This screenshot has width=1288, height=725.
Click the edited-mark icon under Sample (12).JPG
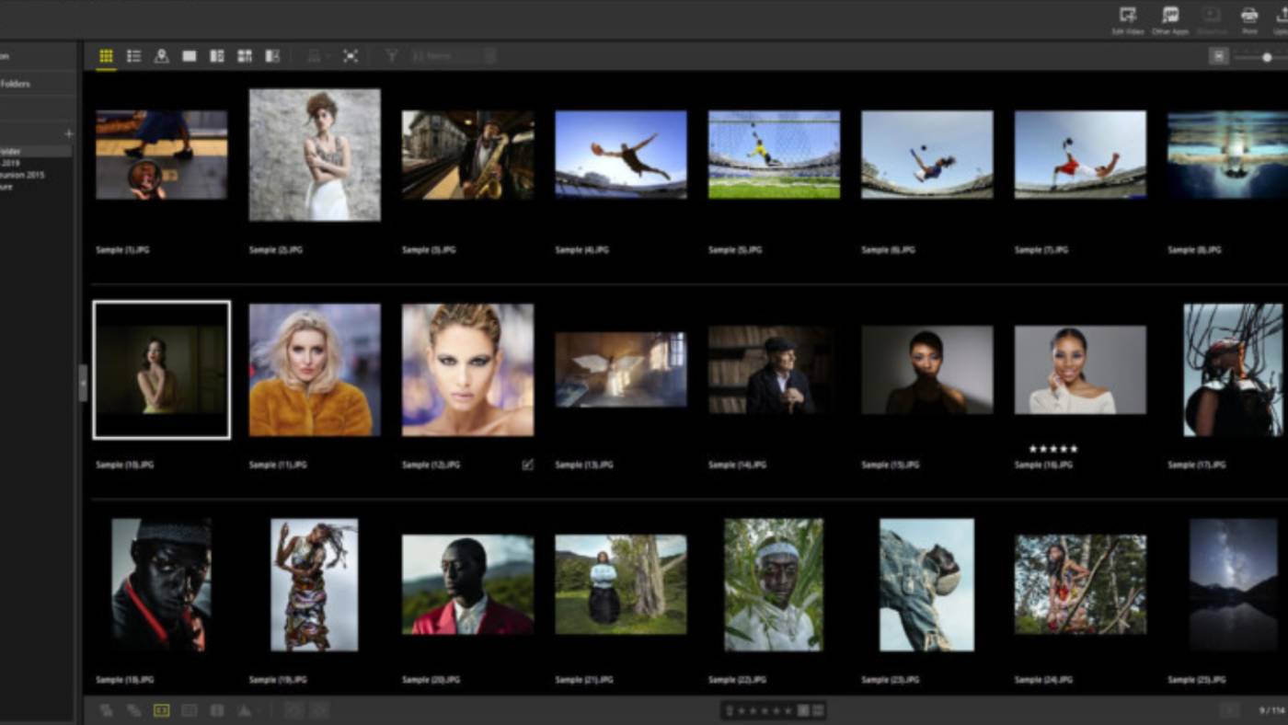[x=527, y=466]
